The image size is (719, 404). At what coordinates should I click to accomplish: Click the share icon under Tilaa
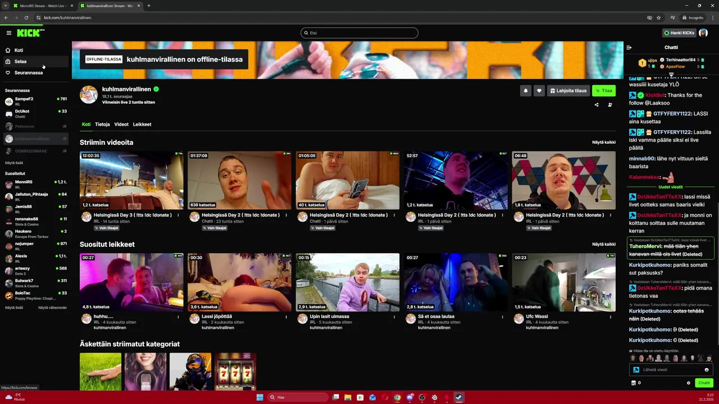(x=597, y=104)
